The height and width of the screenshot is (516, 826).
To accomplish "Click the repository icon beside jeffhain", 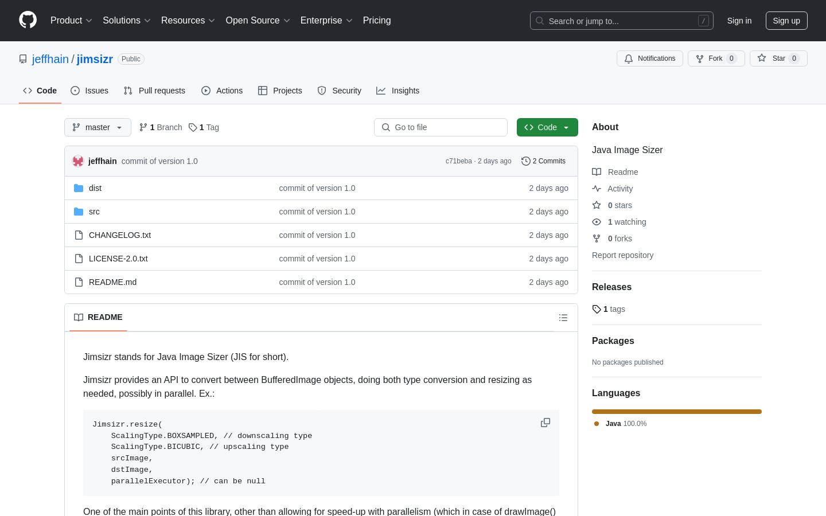I will (x=23, y=59).
